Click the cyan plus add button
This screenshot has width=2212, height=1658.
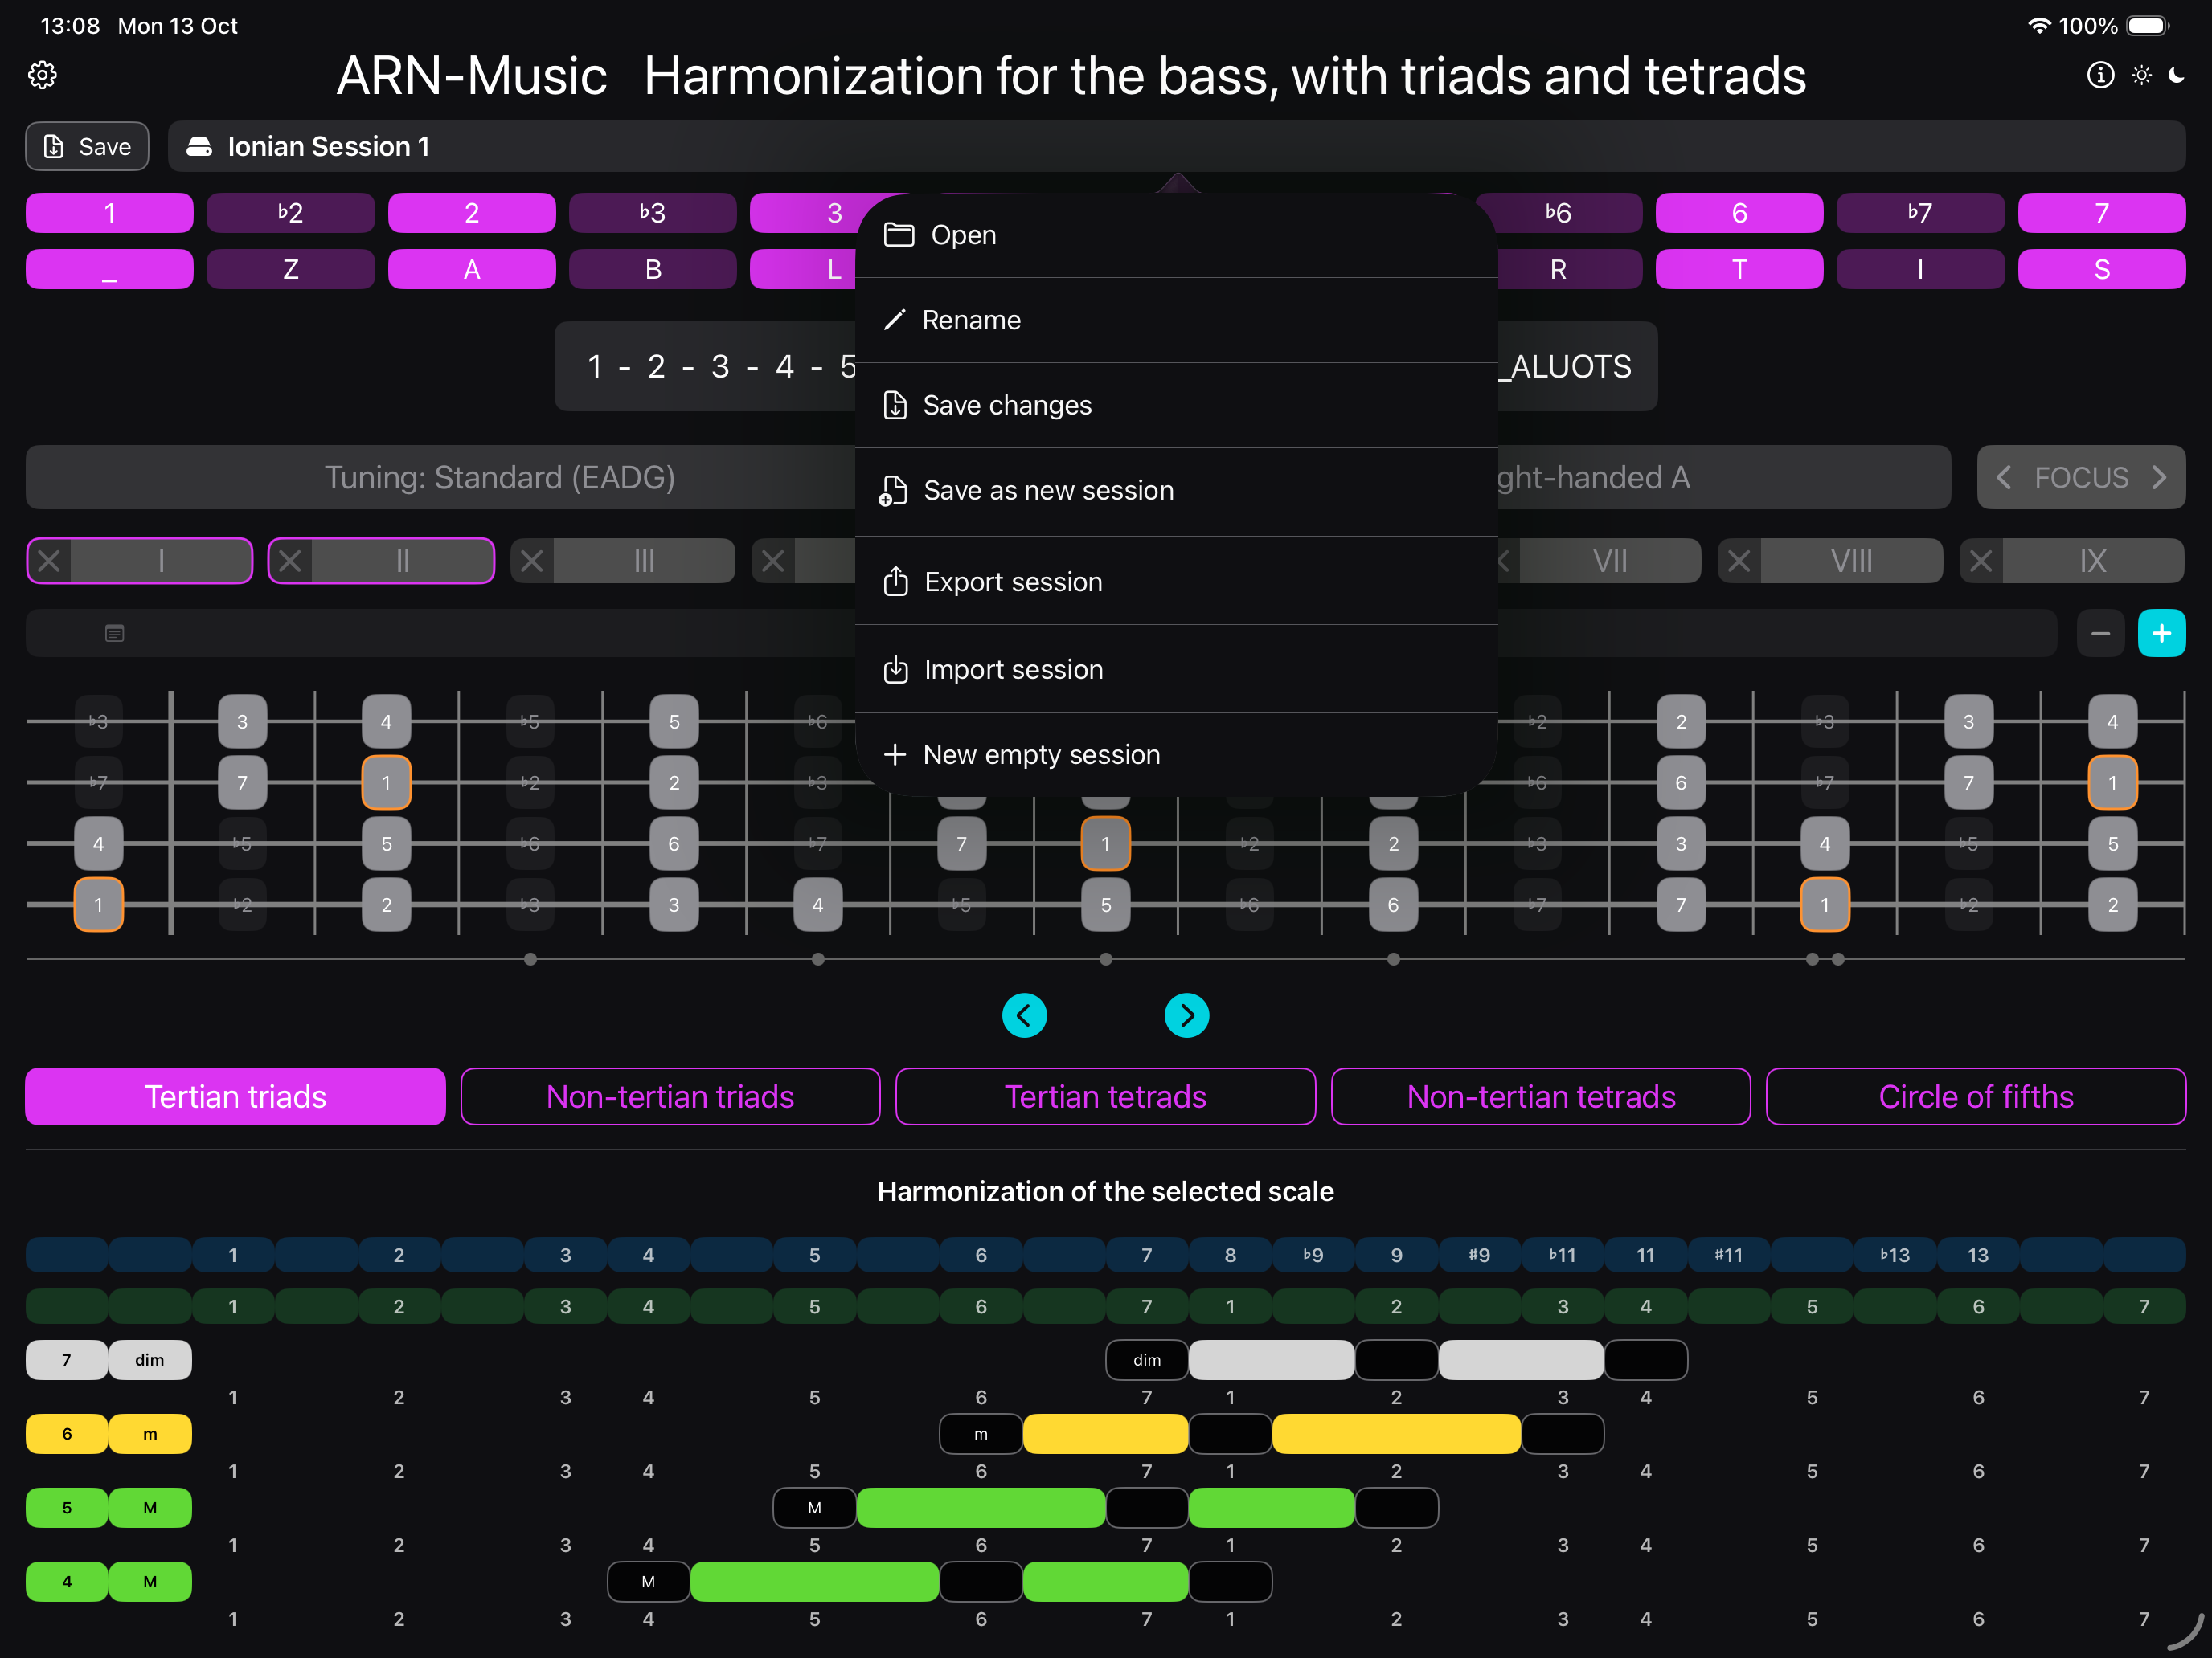pyautogui.click(x=2161, y=634)
